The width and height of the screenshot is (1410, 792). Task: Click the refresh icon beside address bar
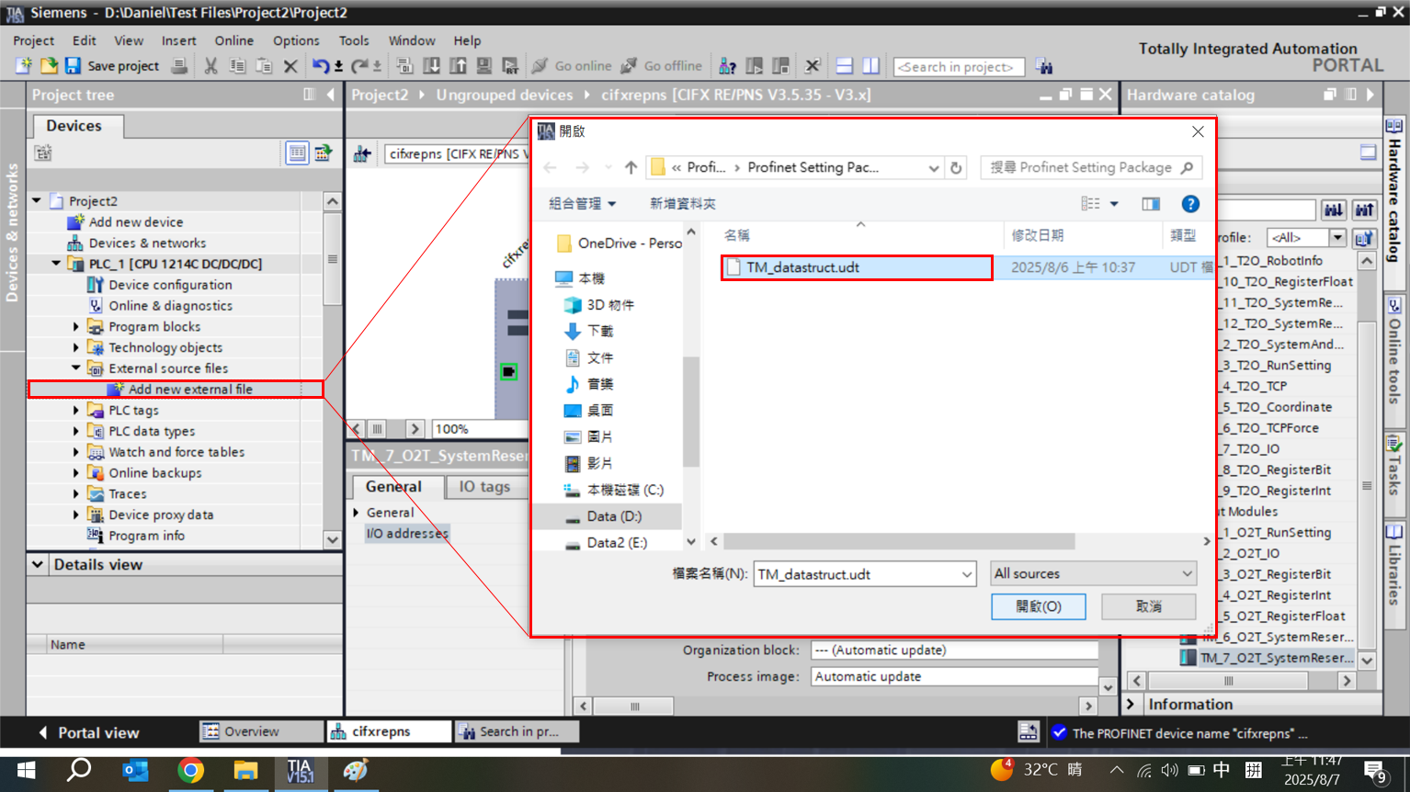pos(956,168)
